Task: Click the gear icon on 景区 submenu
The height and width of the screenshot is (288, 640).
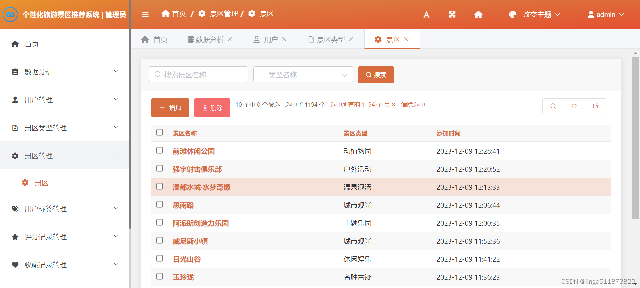Action: (25, 183)
